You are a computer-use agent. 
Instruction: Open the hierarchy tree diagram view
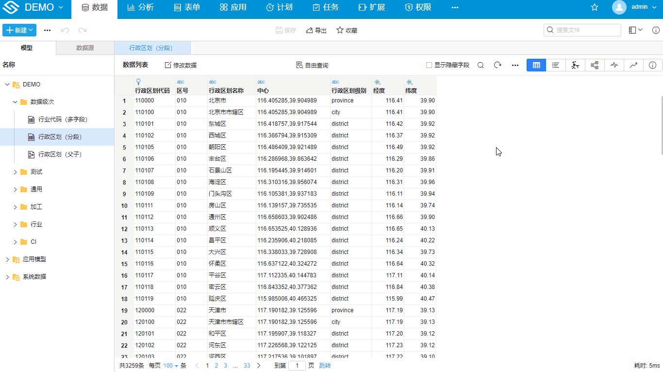click(595, 65)
